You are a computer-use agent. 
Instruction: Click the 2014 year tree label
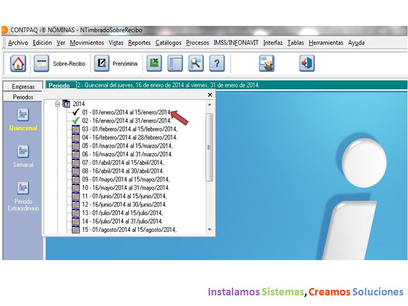[79, 104]
